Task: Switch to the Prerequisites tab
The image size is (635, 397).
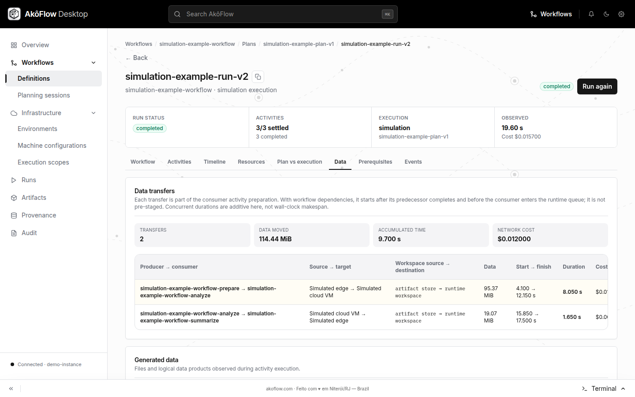Action: click(x=375, y=162)
